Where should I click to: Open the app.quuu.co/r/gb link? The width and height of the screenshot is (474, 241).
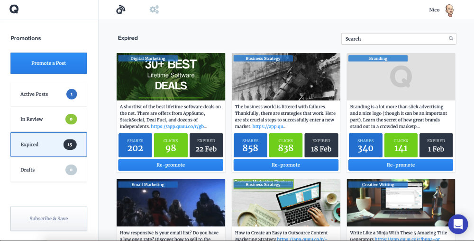(179, 127)
